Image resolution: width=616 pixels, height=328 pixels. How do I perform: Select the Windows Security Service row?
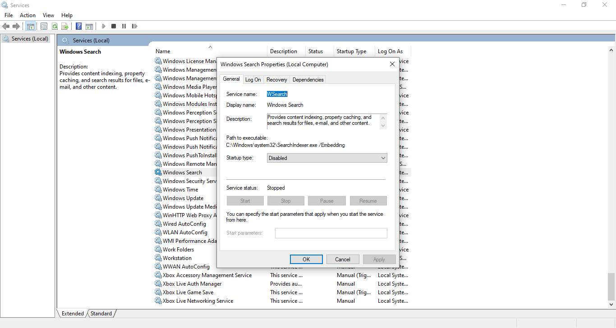186,181
